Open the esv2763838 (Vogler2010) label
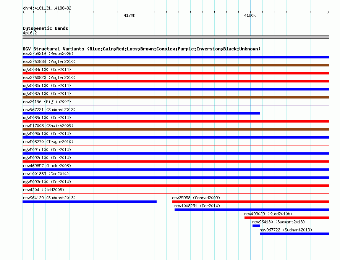 pyautogui.click(x=49, y=61)
